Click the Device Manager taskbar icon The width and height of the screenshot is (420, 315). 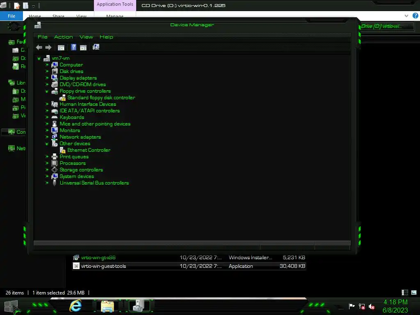[x=139, y=306]
